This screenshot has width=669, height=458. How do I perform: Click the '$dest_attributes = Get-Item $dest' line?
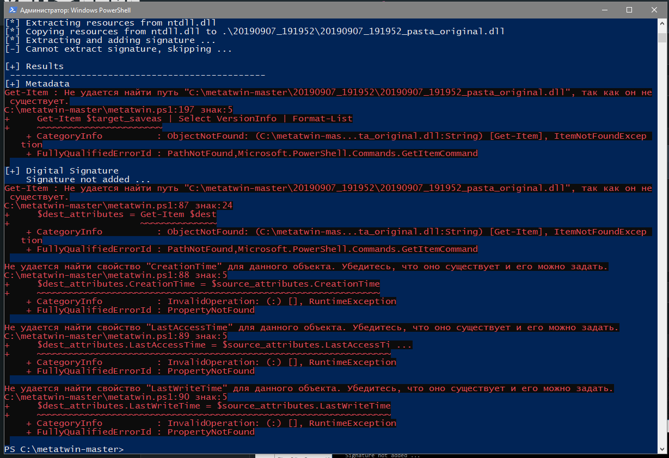tap(126, 214)
